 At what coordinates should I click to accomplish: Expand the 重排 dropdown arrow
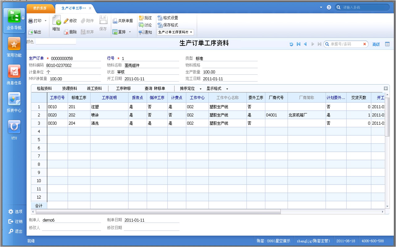tap(130, 32)
